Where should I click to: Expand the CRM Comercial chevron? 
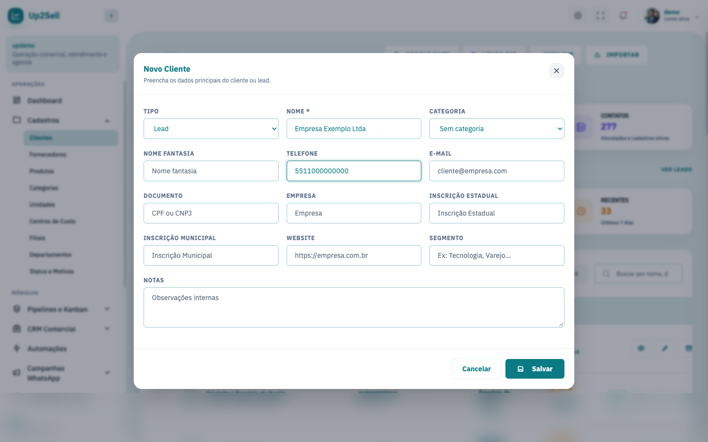(107, 329)
